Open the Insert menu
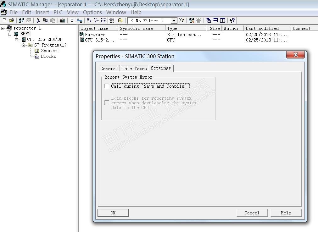This screenshot has height=232, width=318. point(42,12)
